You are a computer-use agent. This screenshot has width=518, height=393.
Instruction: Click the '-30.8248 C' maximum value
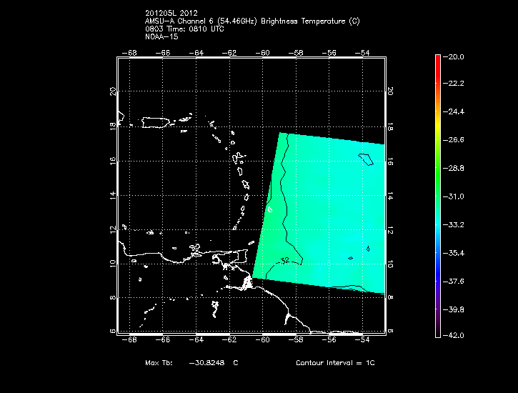click(214, 362)
